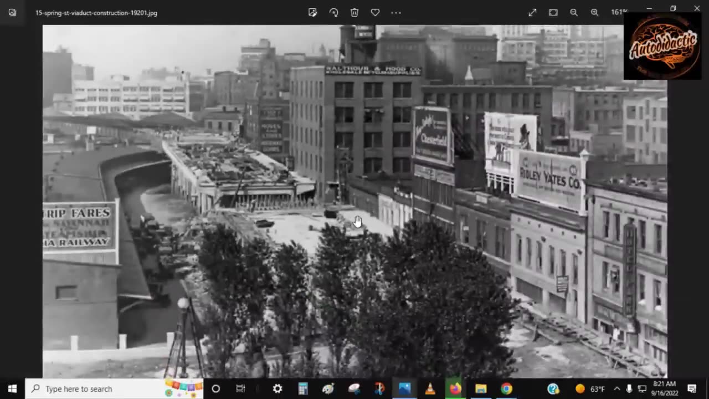Image resolution: width=709 pixels, height=399 pixels.
Task: Switch to Firefox on the taskbar
Action: (x=455, y=388)
